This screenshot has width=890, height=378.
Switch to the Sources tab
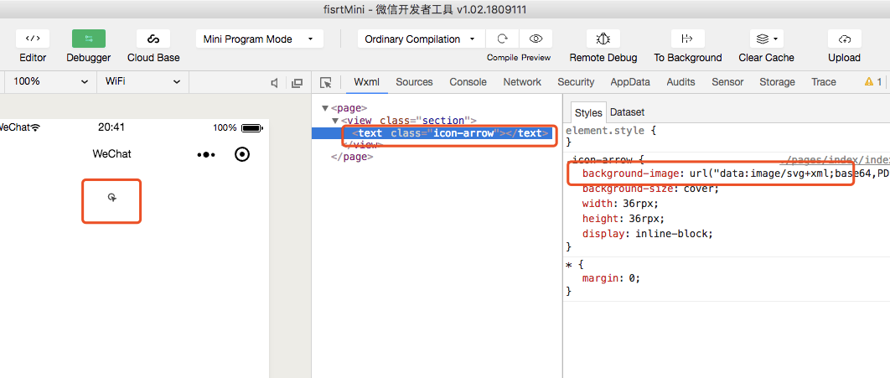coord(414,82)
